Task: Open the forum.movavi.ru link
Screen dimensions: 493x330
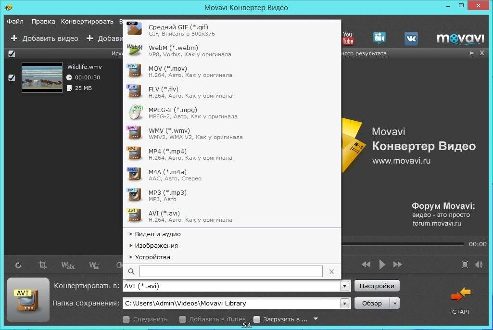Action: point(437,223)
